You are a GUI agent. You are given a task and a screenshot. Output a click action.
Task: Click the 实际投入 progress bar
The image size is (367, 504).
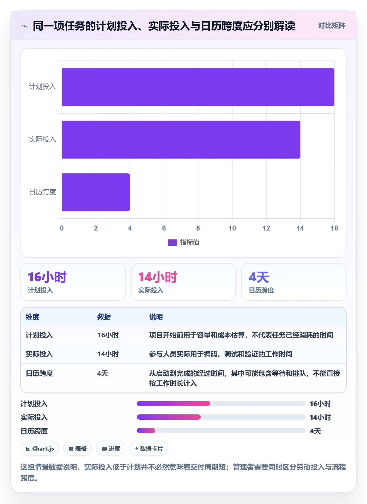point(221,417)
